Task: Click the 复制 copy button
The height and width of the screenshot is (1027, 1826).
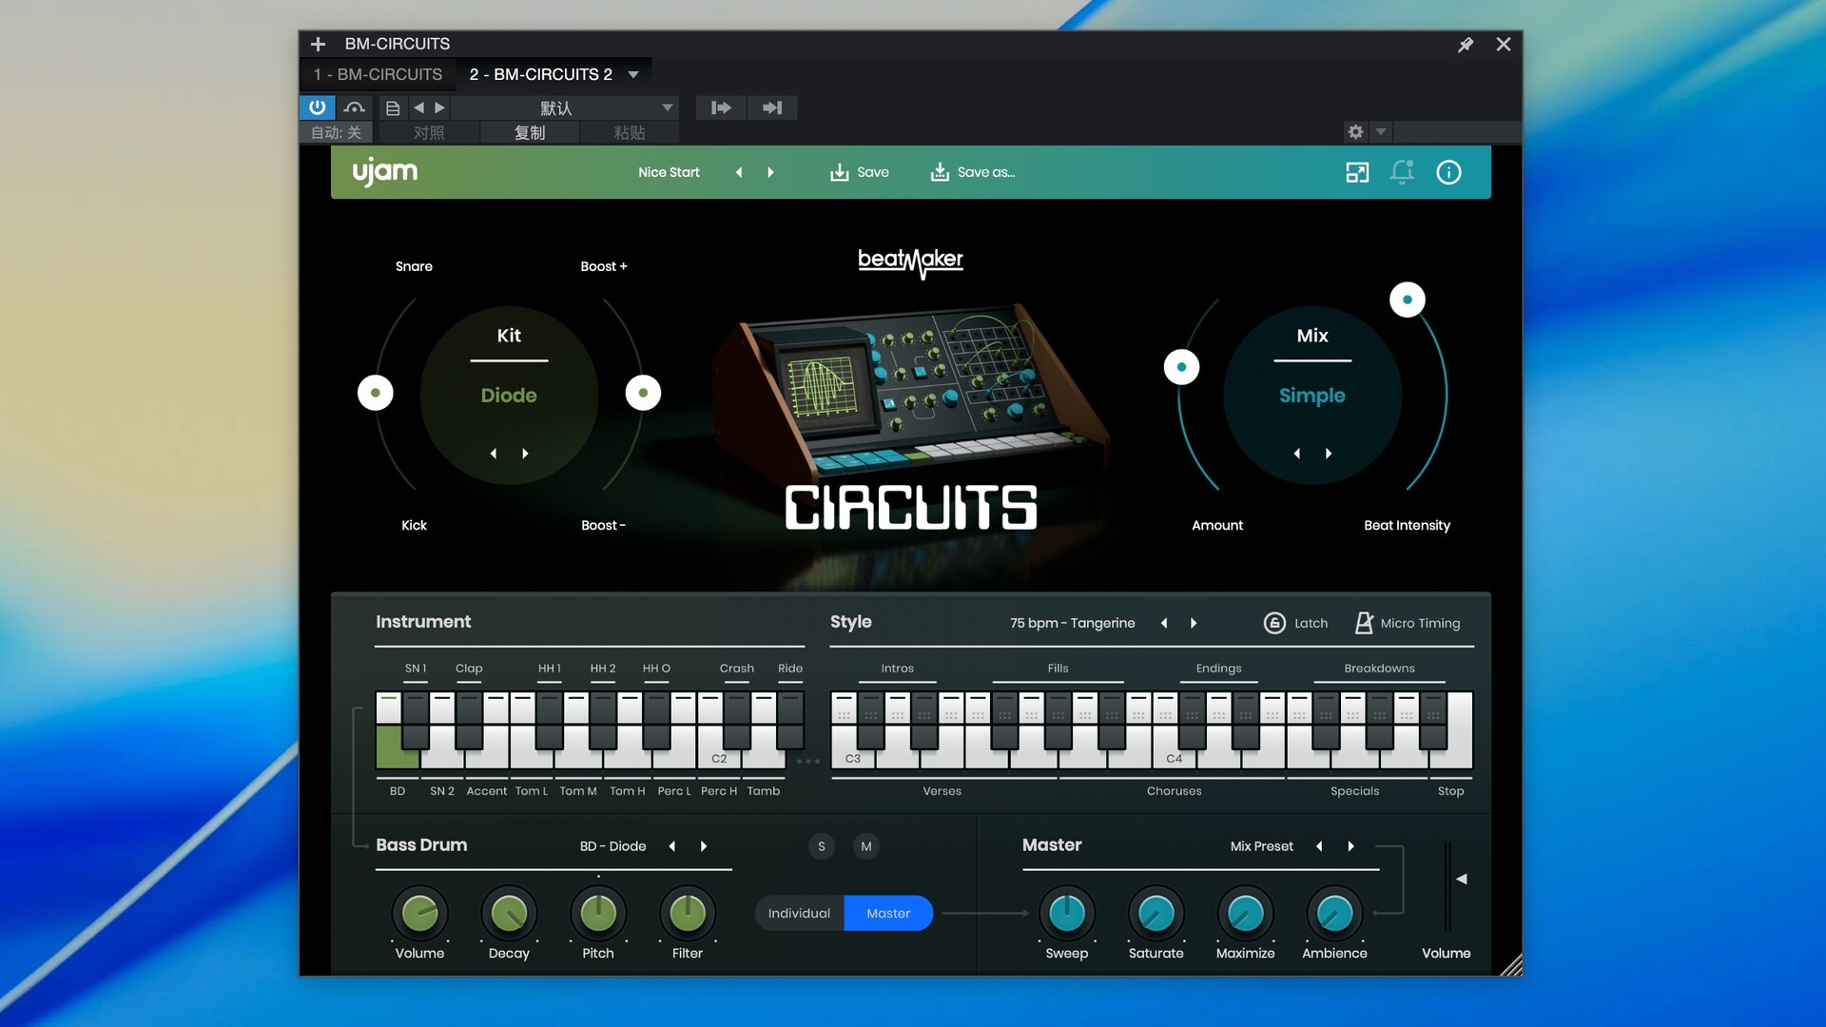Action: point(530,133)
